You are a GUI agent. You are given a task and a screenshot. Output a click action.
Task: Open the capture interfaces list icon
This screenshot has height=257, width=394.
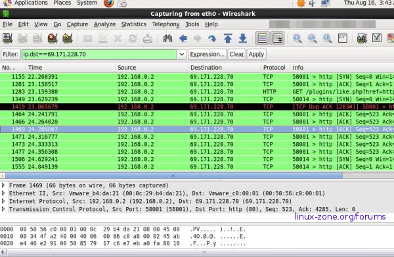(x=7, y=39)
